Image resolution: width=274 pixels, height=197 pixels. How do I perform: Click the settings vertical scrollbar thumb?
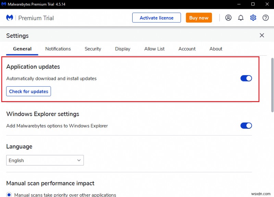tap(272, 85)
